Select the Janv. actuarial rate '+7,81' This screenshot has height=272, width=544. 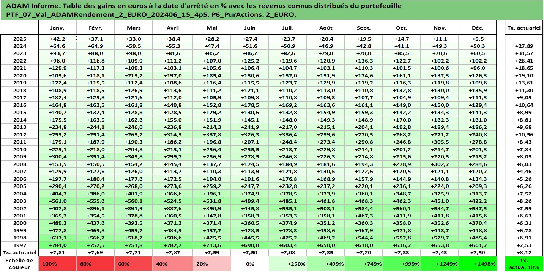pyautogui.click(x=57, y=252)
